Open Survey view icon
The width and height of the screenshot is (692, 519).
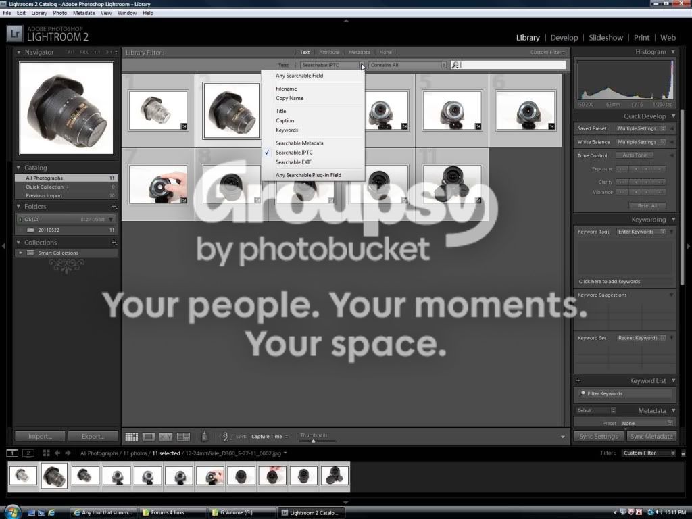click(x=183, y=437)
